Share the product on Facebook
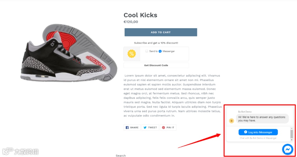The width and height of the screenshot is (297, 157). click(132, 127)
